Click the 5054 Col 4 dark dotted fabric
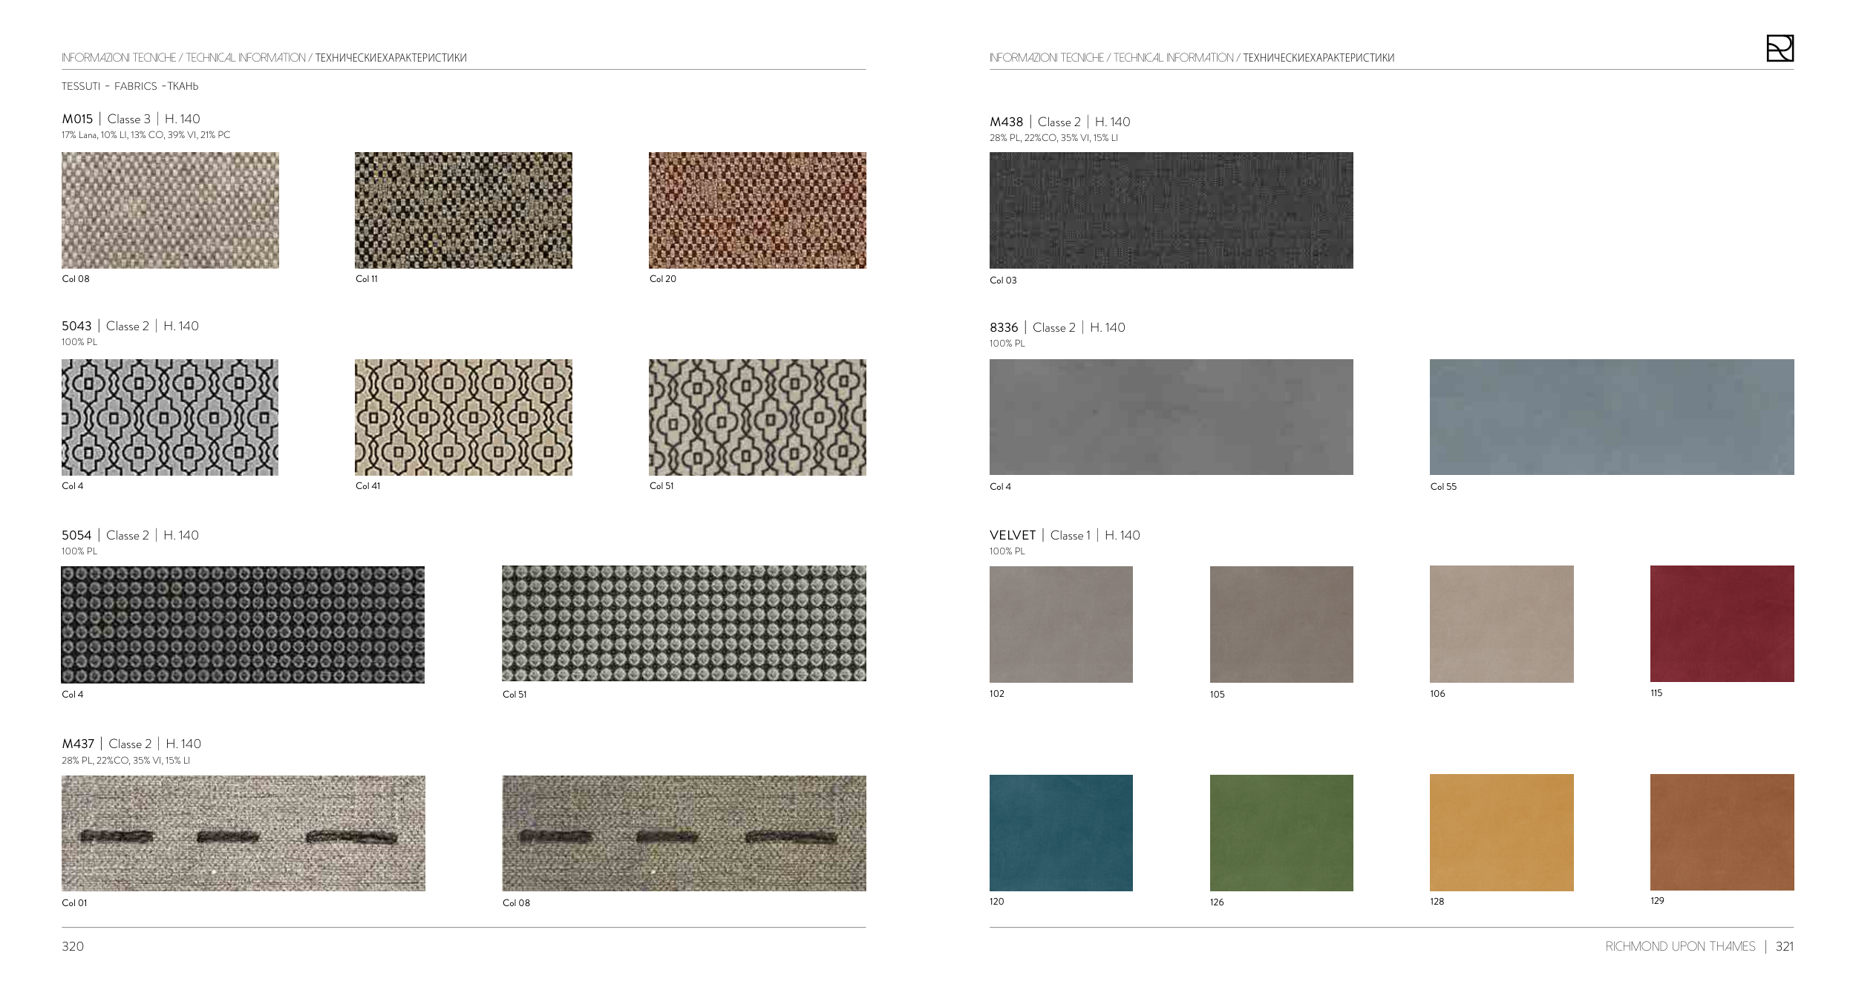Screen dimensions: 1856x990 pos(243,624)
